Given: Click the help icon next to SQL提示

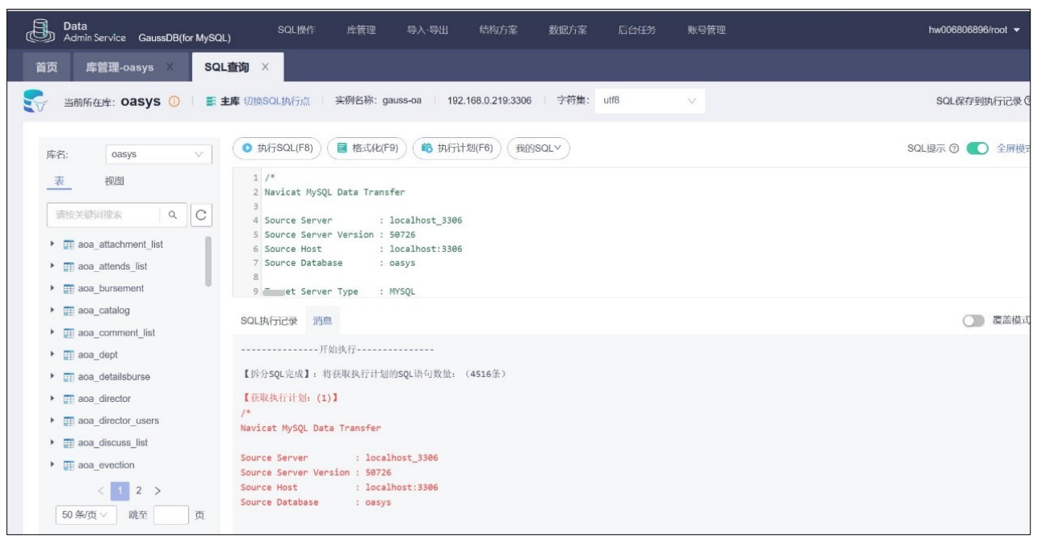Looking at the screenshot, I should point(953,149).
